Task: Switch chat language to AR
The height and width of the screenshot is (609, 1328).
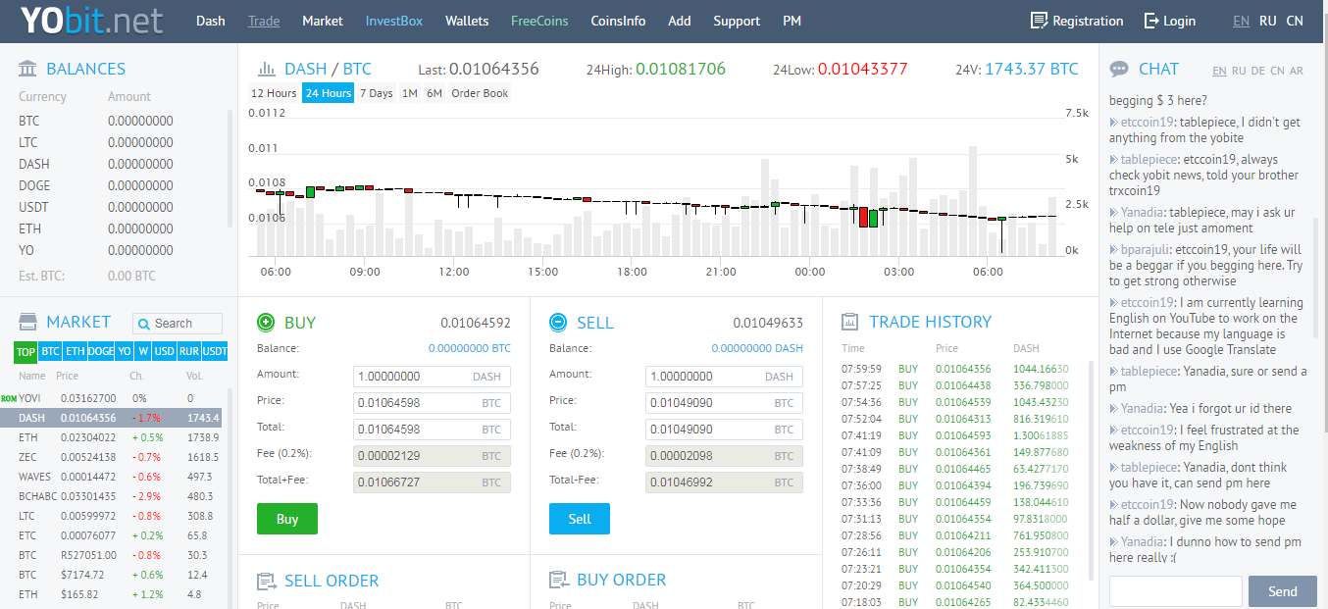Action: [x=1297, y=71]
